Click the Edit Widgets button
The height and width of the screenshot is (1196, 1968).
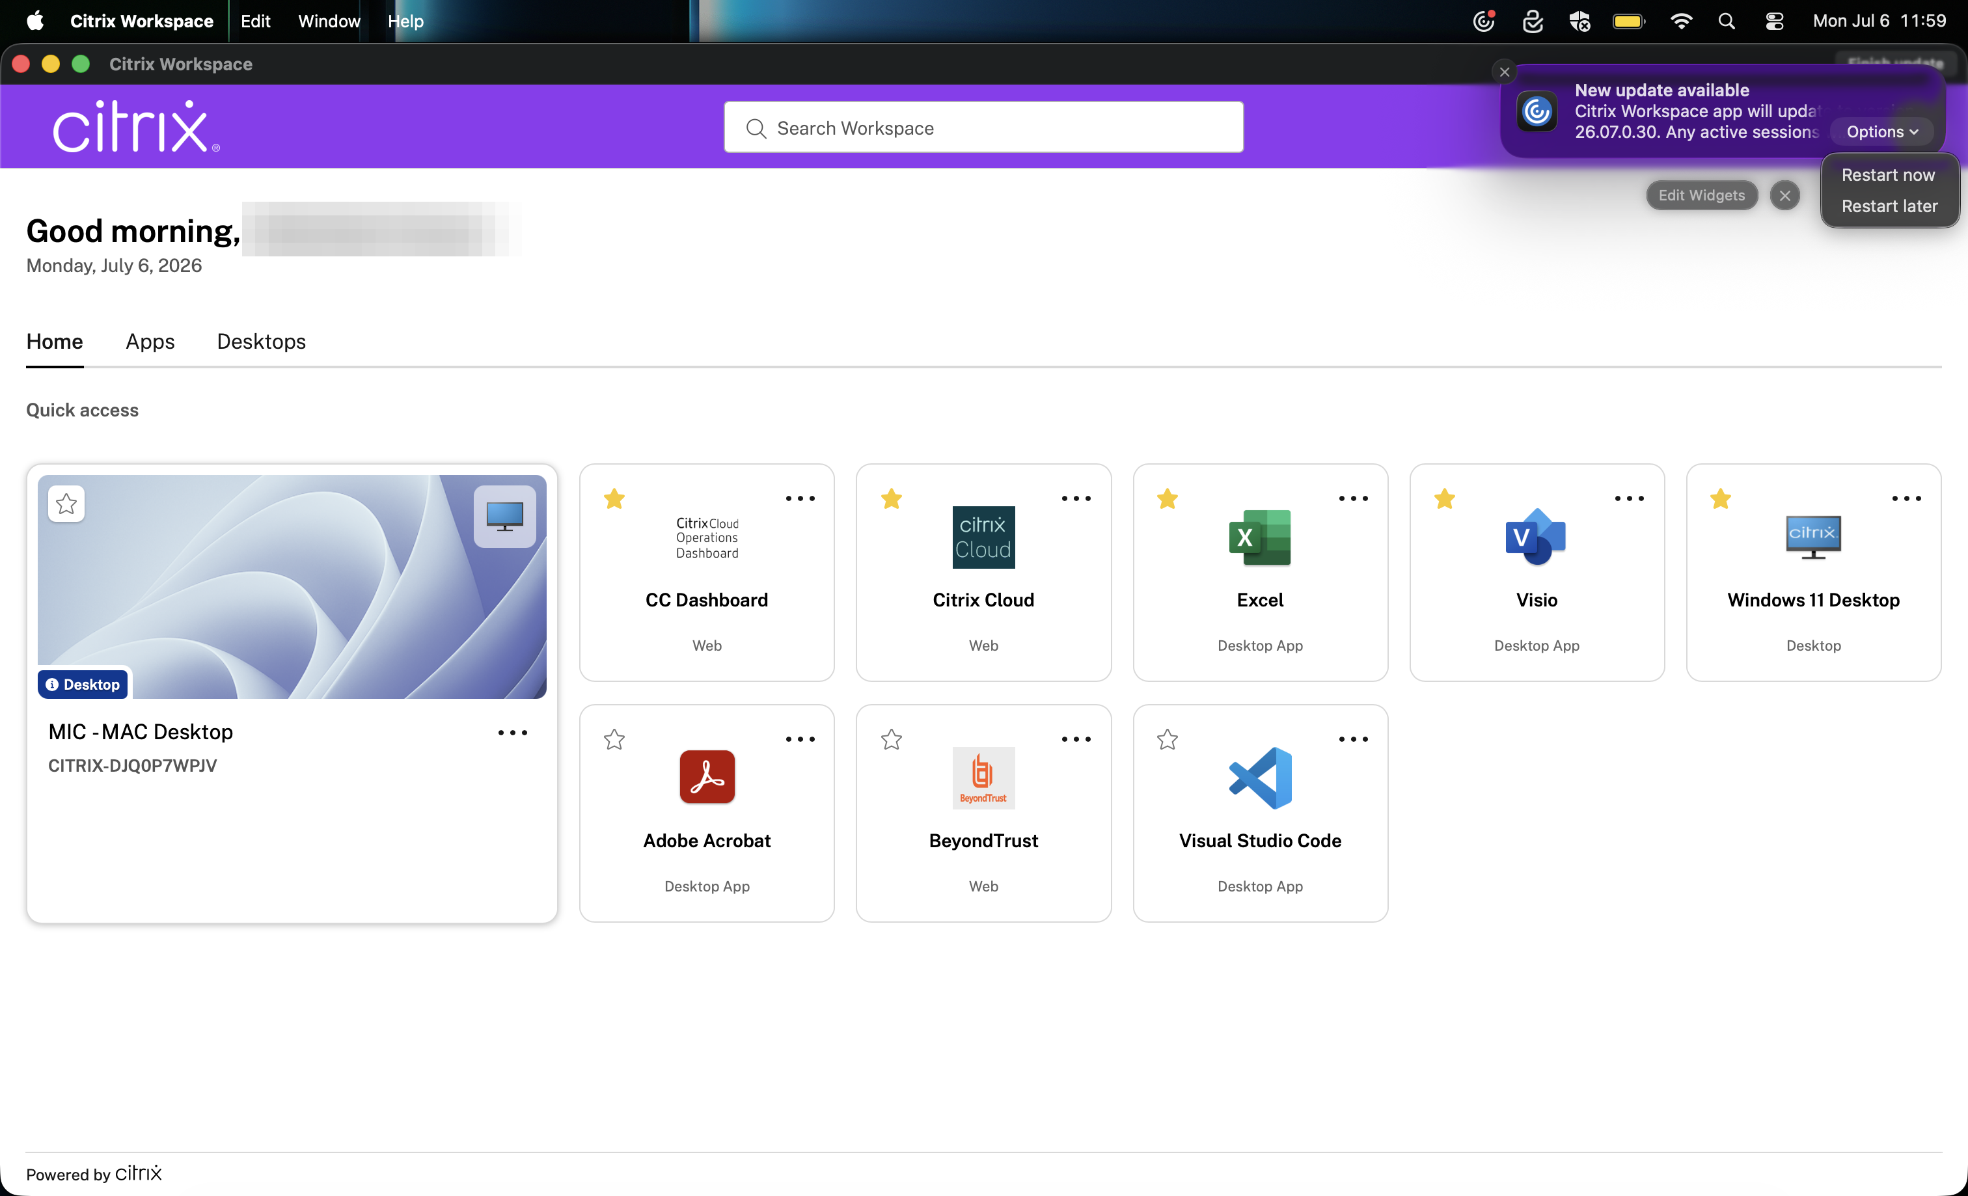pyautogui.click(x=1701, y=195)
